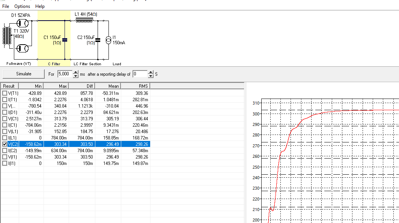
Task: Select the lower rectifier diode symbol
Action: pyautogui.click(x=23, y=48)
